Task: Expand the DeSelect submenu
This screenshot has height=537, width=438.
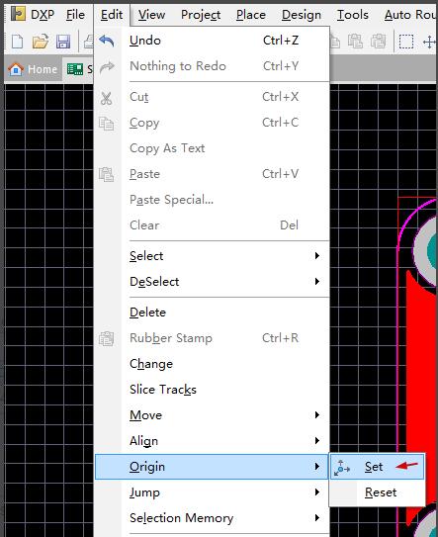Action: (212, 282)
